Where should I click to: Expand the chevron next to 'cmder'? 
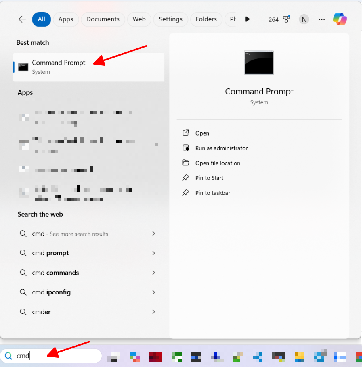154,312
